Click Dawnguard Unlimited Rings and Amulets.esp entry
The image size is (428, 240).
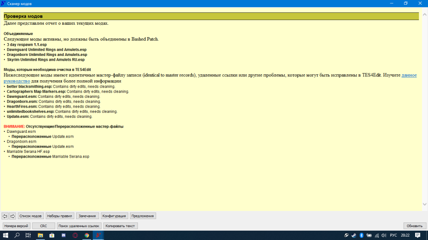click(x=47, y=50)
